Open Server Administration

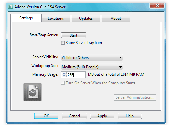pyautogui.click(x=135, y=97)
